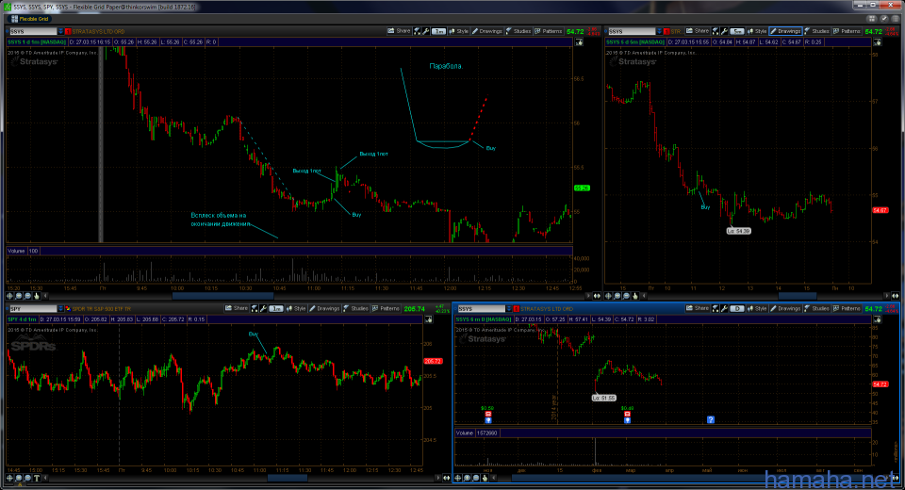Screen dimensions: 905x490
Task: Open Style menu in top-left SSYS 1m chart
Action: click(x=458, y=31)
